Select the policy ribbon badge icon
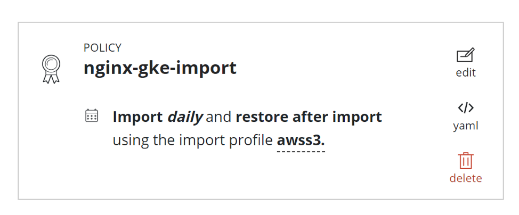The height and width of the screenshot is (215, 519). pyautogui.click(x=51, y=69)
